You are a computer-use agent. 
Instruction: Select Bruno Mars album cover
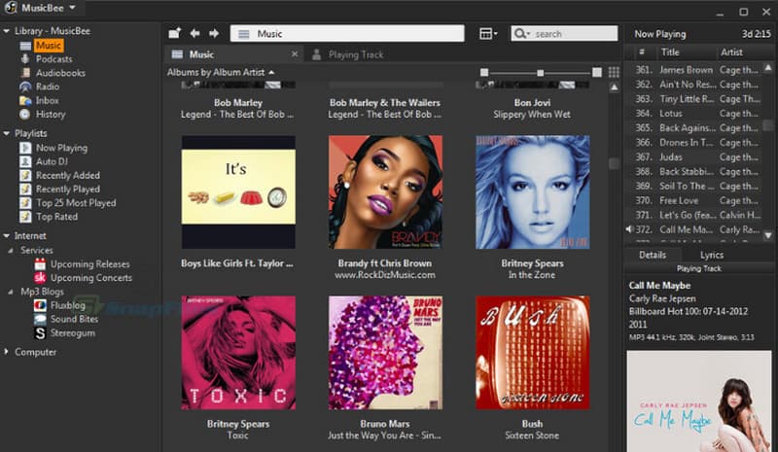tap(385, 353)
